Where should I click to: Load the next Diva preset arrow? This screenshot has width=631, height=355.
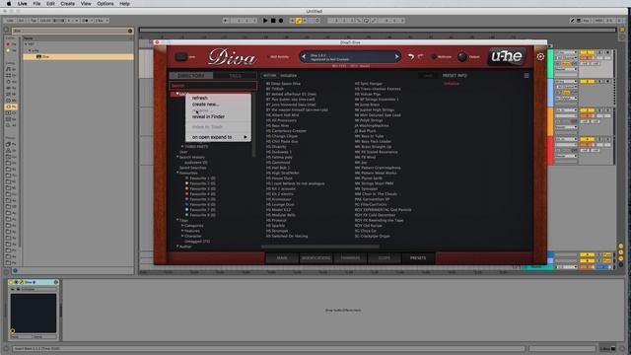tap(396, 57)
